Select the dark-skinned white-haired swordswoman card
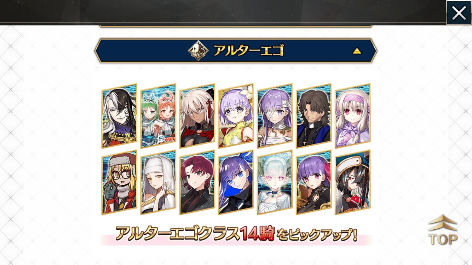This screenshot has width=472, height=265. coord(197,116)
